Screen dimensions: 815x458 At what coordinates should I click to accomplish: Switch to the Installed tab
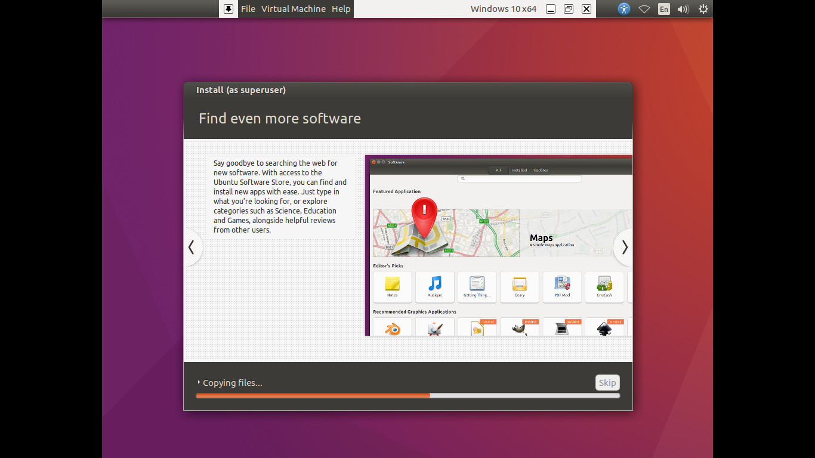(x=519, y=170)
